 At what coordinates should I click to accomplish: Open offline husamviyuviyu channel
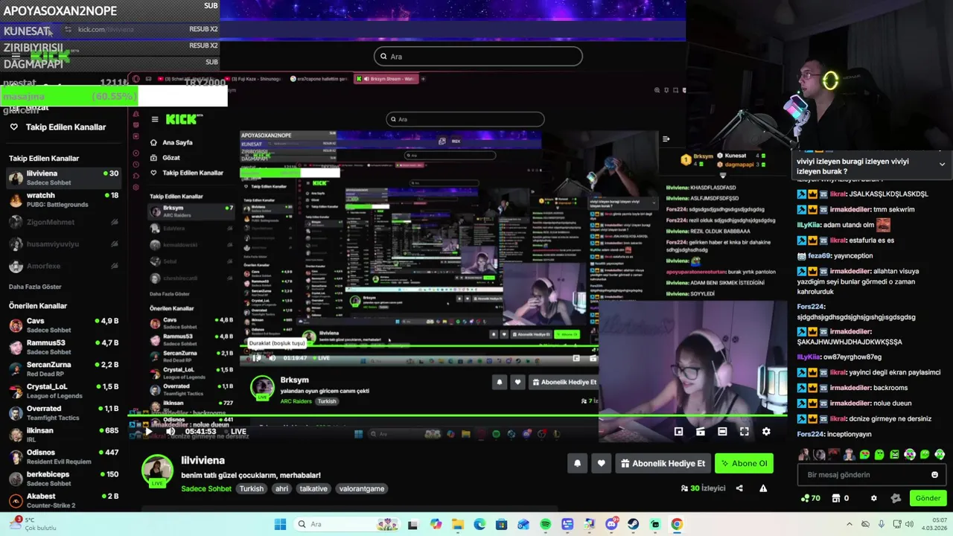click(x=63, y=244)
